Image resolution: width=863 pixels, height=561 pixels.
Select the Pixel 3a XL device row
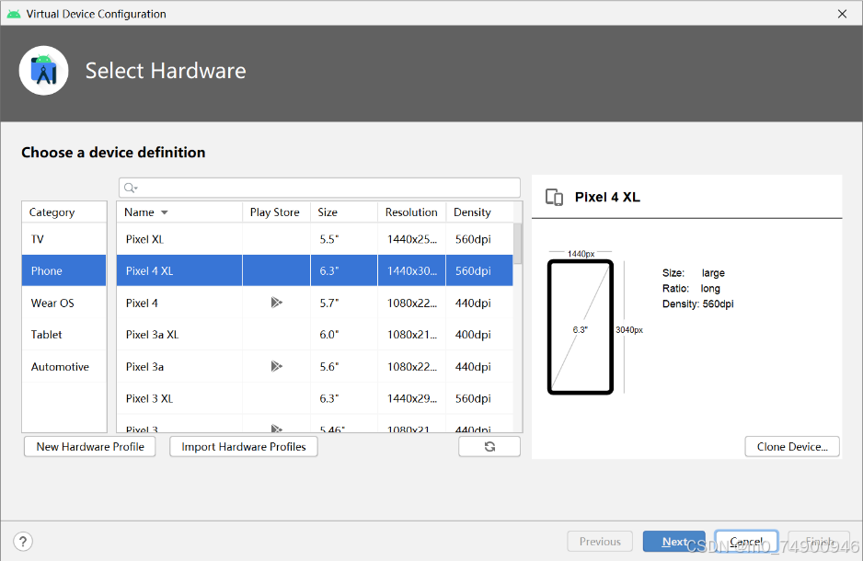315,335
